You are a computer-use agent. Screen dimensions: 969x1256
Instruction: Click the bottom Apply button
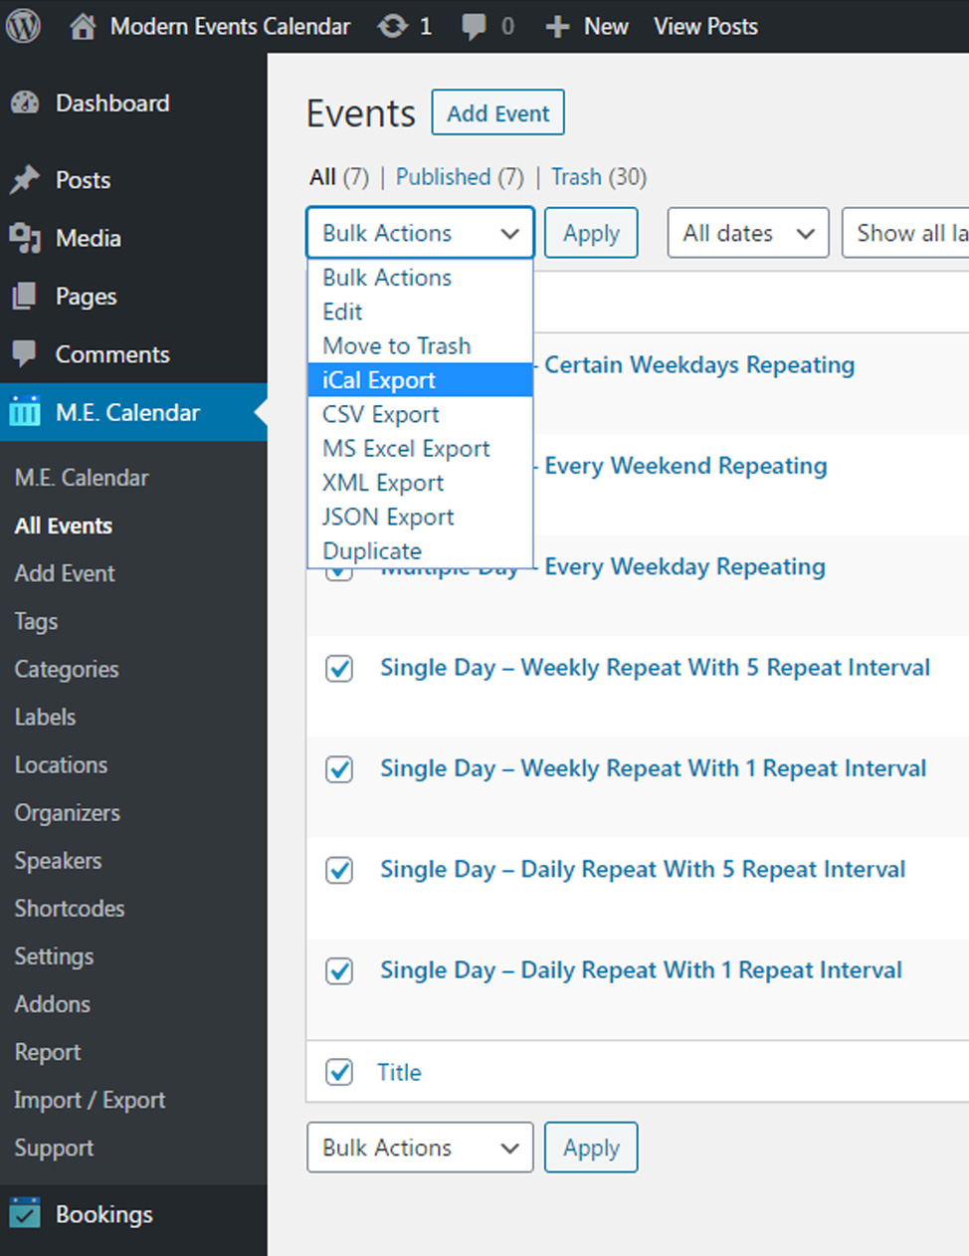click(x=591, y=1148)
